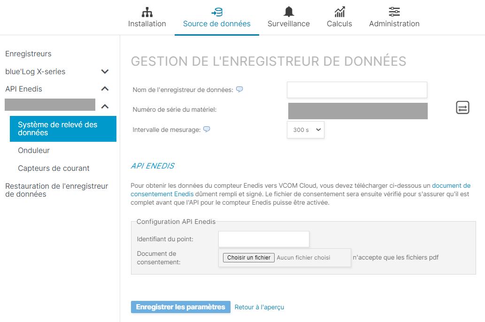Select Système de relevé des données

63,129
